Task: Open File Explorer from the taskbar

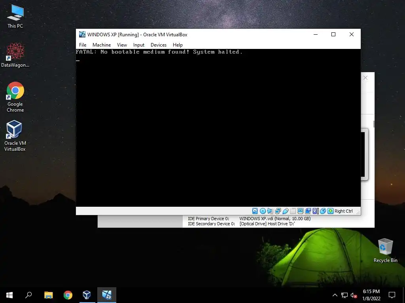Action: (48, 295)
